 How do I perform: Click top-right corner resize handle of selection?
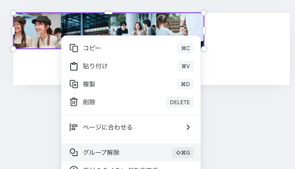point(204,13)
